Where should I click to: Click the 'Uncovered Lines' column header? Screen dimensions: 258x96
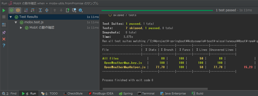point(222,50)
